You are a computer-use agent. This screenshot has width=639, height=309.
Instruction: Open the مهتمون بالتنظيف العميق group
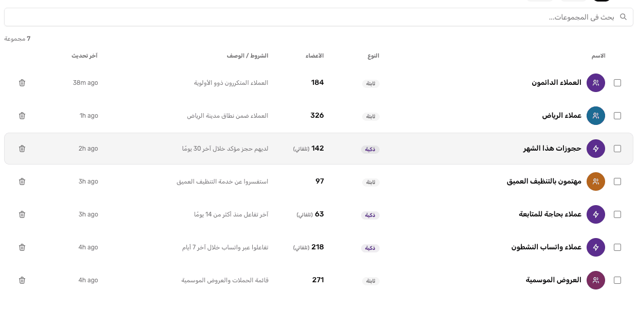tap(544, 181)
